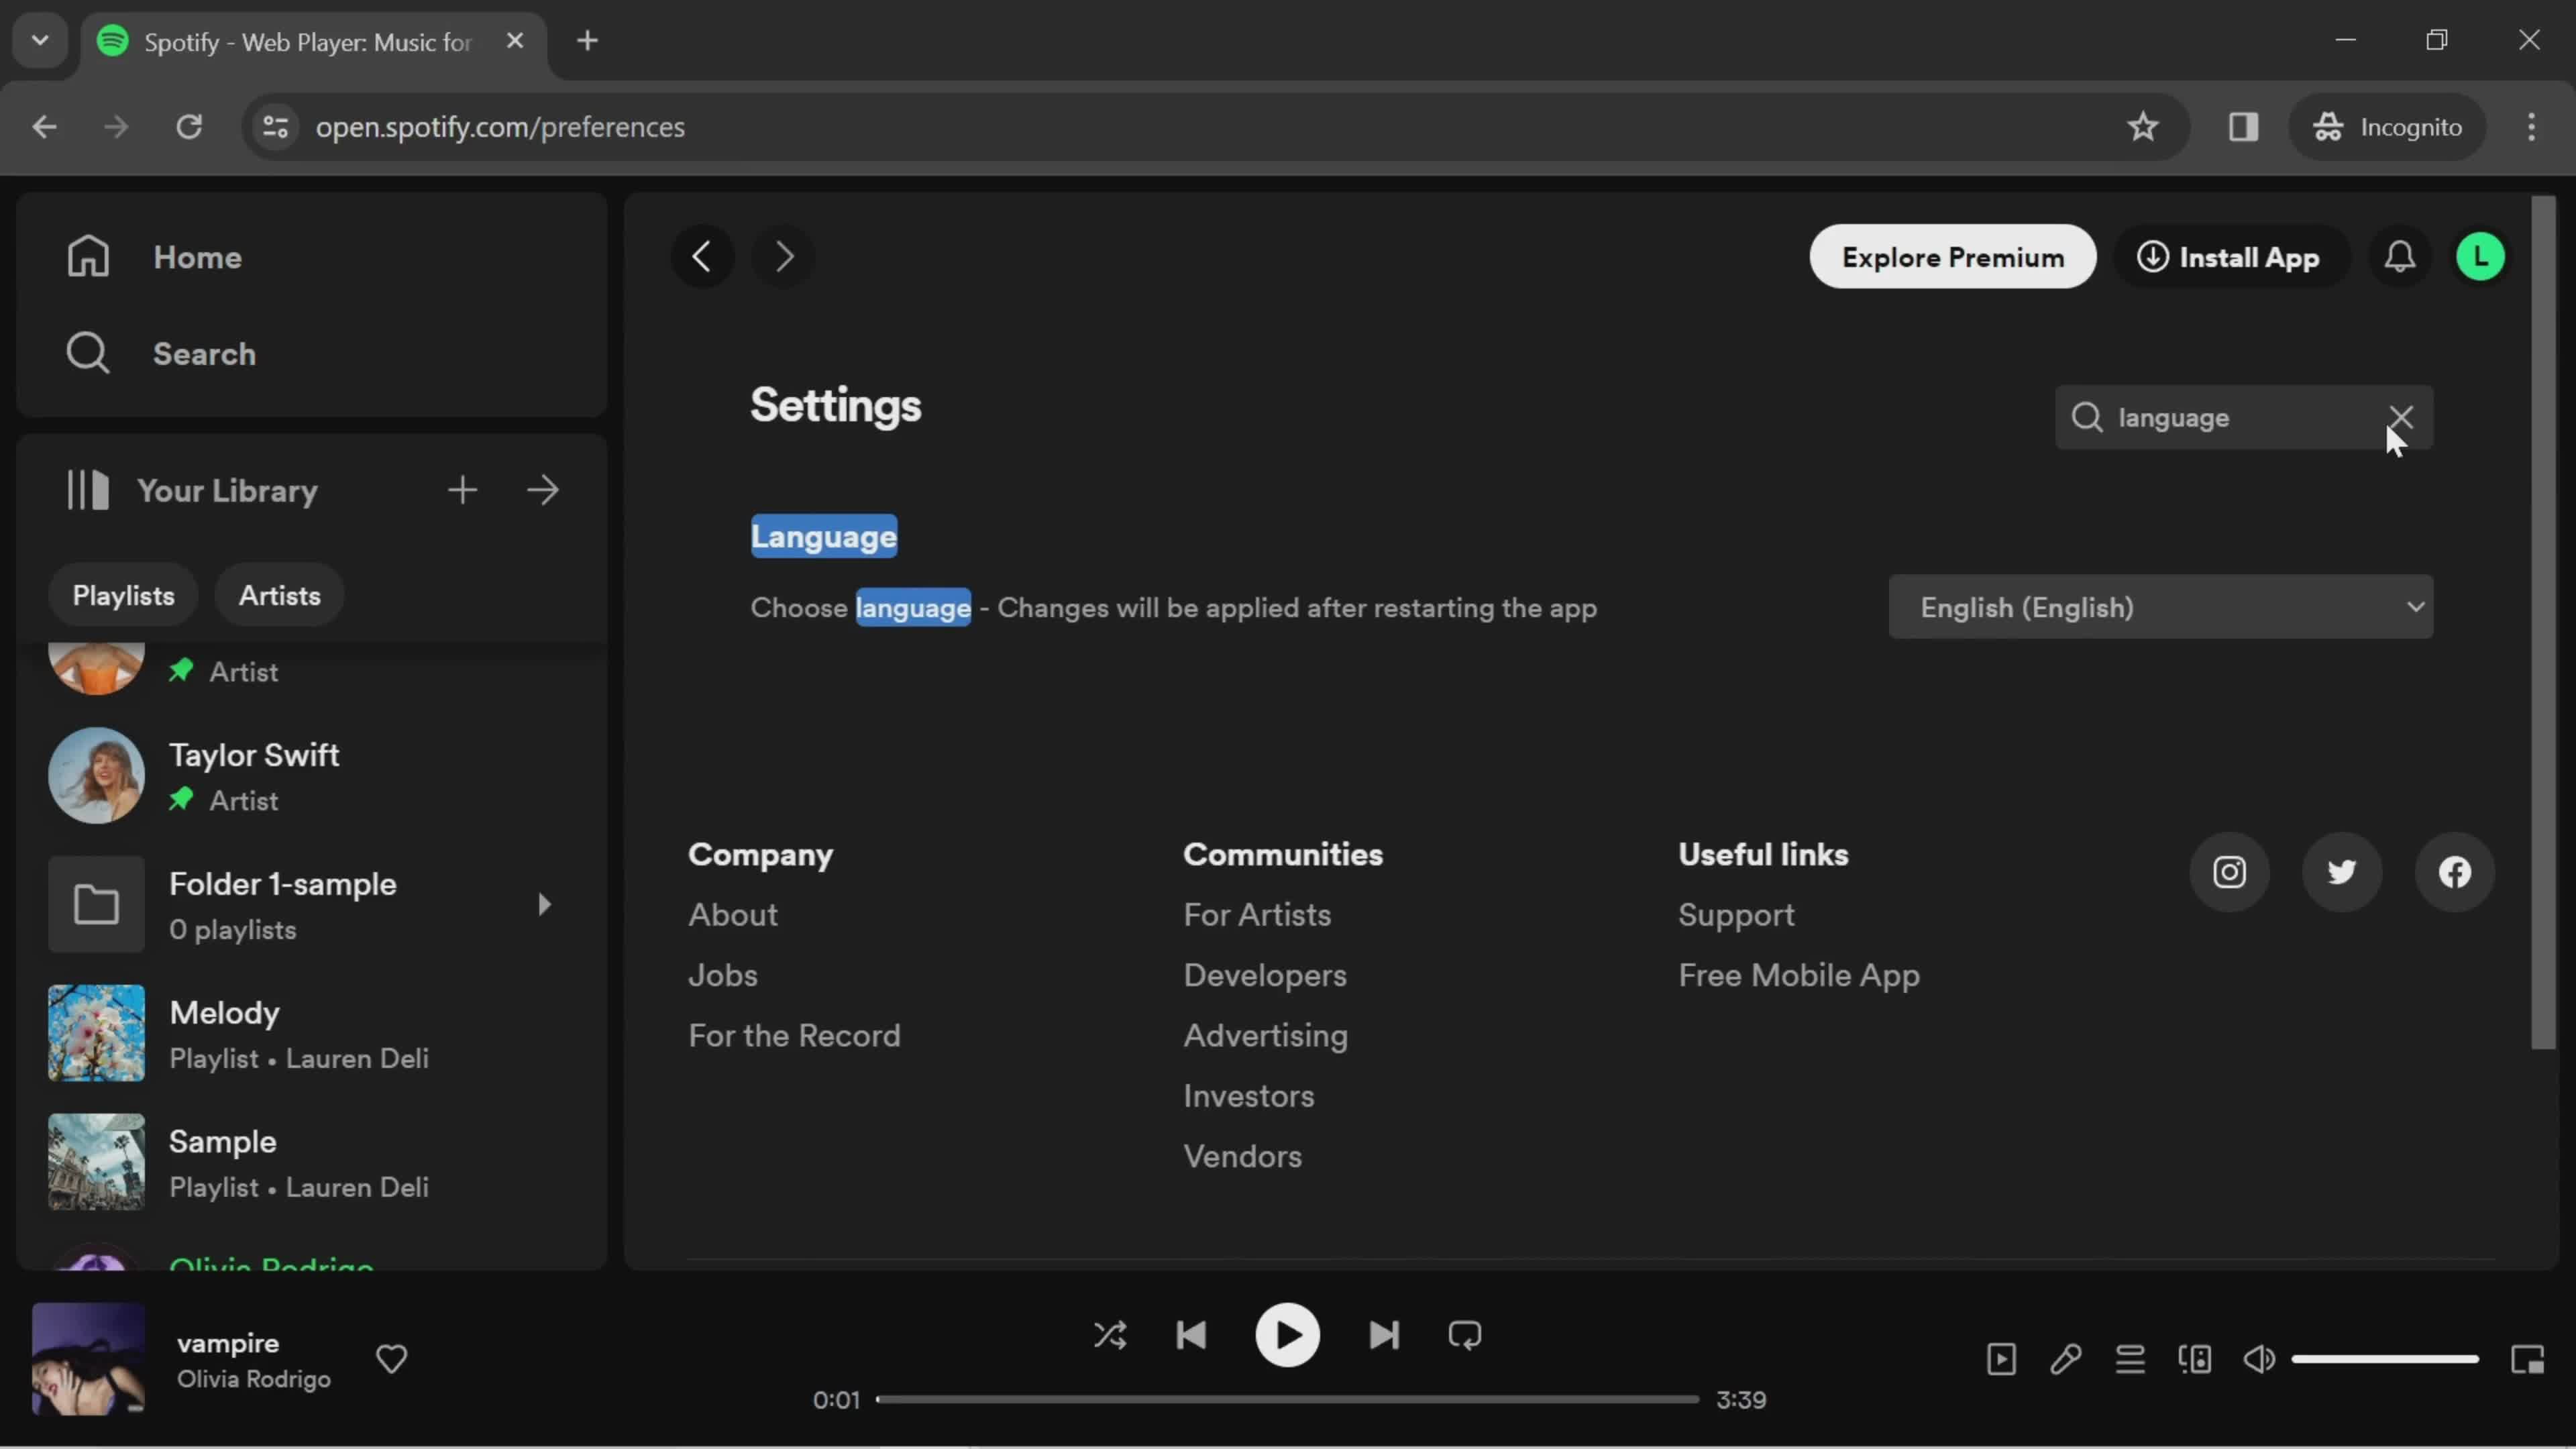Screen dimensions: 2576x1449
Task: Like the currently playing song
Action: point(391,1357)
